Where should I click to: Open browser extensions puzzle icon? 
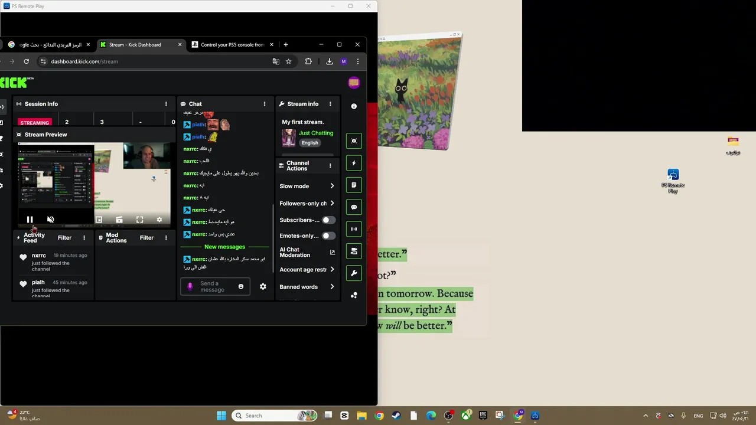pyautogui.click(x=308, y=61)
